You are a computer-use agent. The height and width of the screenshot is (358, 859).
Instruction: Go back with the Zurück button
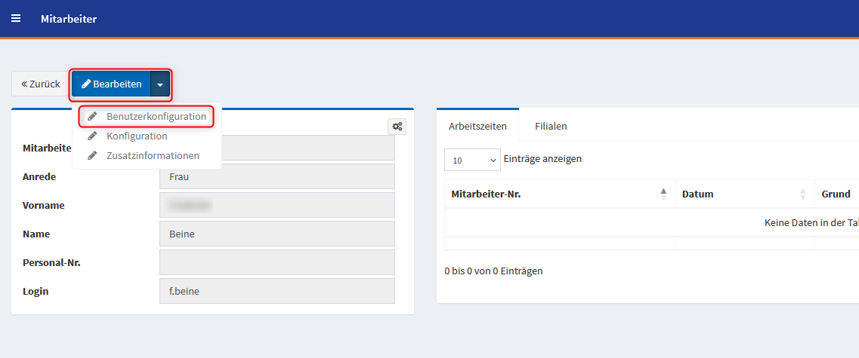(x=41, y=84)
